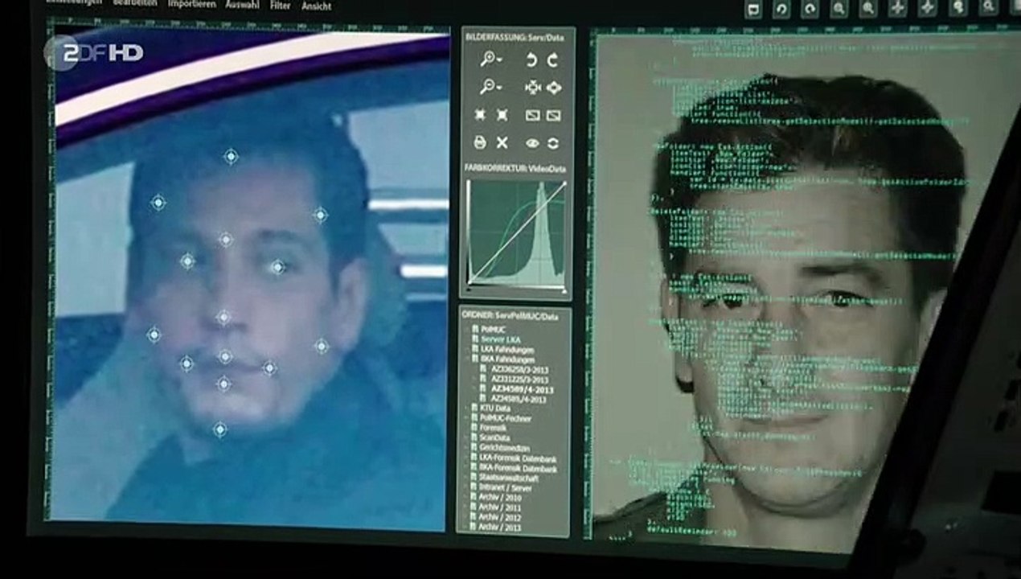The image size is (1021, 579).
Task: Open file AZ331225/3-2013
Action: tap(519, 380)
